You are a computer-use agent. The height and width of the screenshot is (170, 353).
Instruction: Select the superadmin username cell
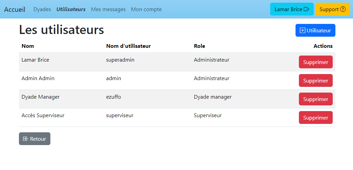click(x=120, y=60)
